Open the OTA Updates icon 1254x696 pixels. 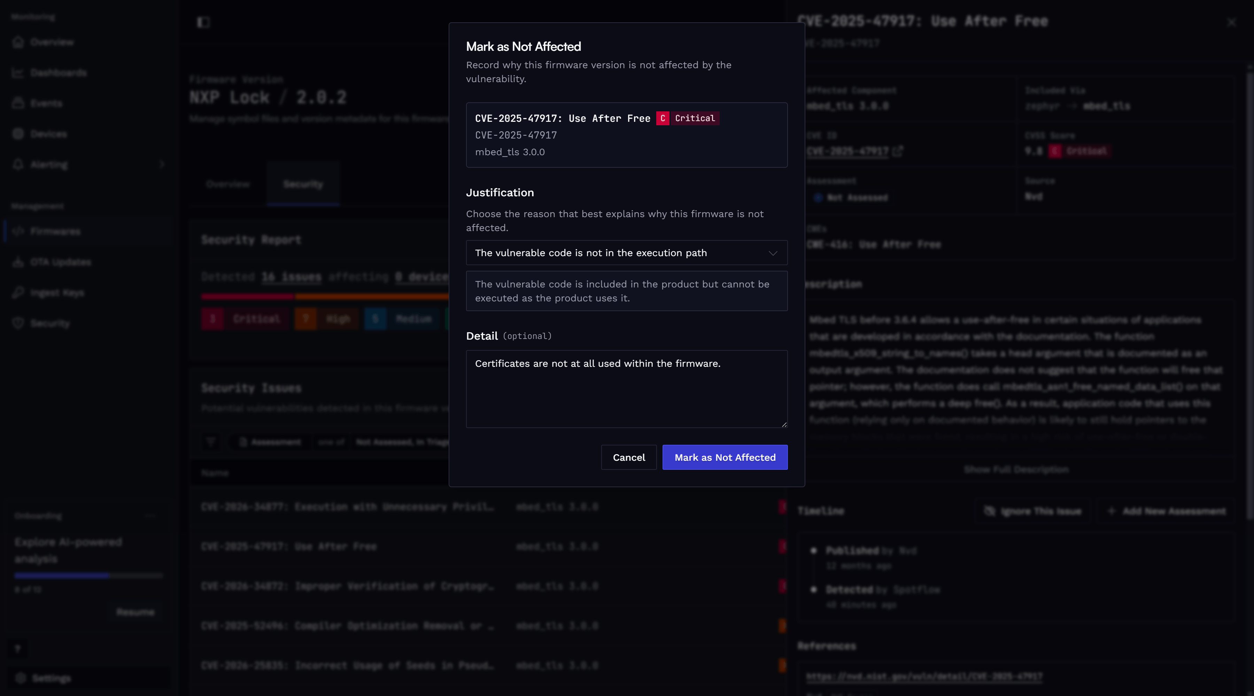click(x=18, y=262)
